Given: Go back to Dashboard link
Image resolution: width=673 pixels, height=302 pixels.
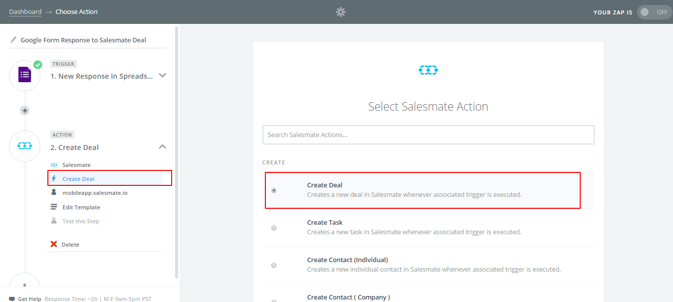Looking at the screenshot, I should 25,11.
